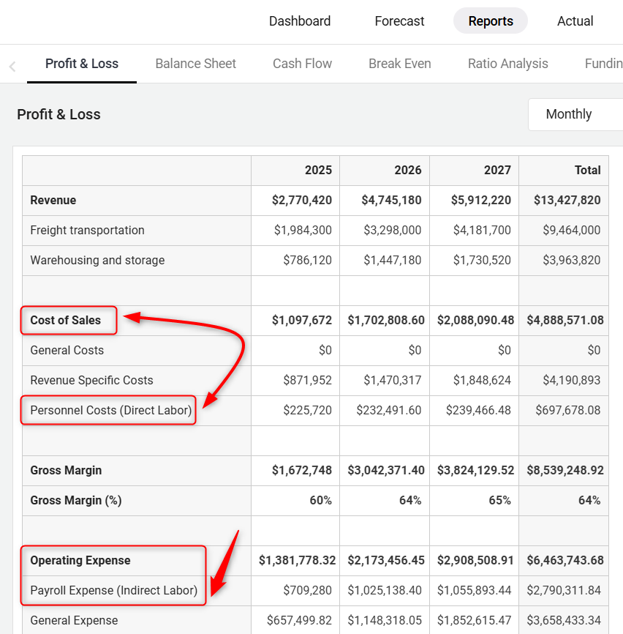Switch to the Profit & Loss tab
This screenshot has width=623, height=634.
(82, 64)
